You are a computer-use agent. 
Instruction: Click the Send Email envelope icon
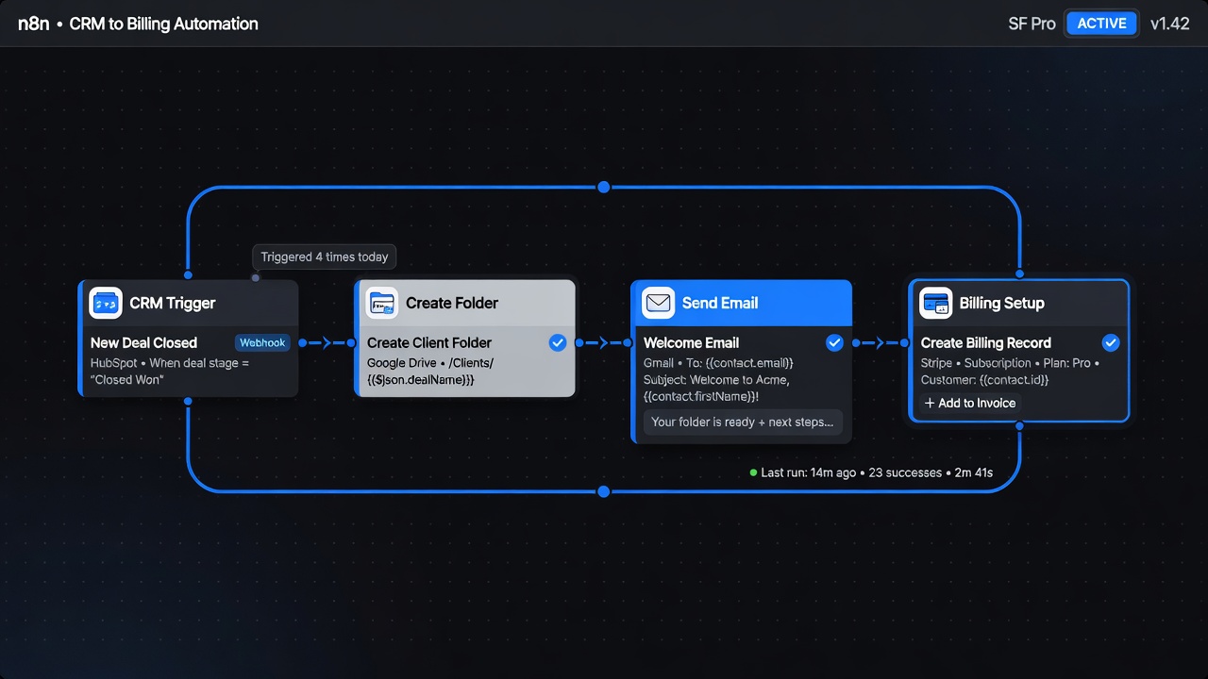coord(659,303)
